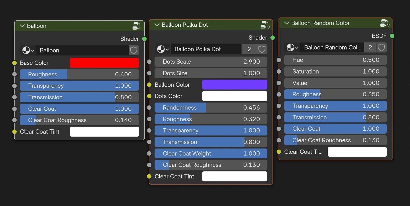Click user count 2 button on Balloon Polka Dot
The image size is (410, 206).
pyautogui.click(x=249, y=49)
